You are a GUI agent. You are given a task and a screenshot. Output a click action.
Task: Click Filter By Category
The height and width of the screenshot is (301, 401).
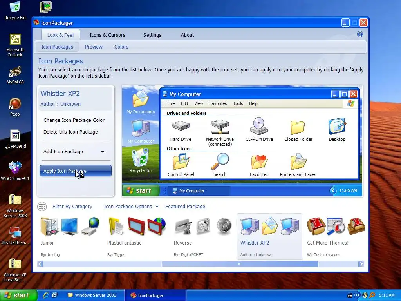(72, 206)
